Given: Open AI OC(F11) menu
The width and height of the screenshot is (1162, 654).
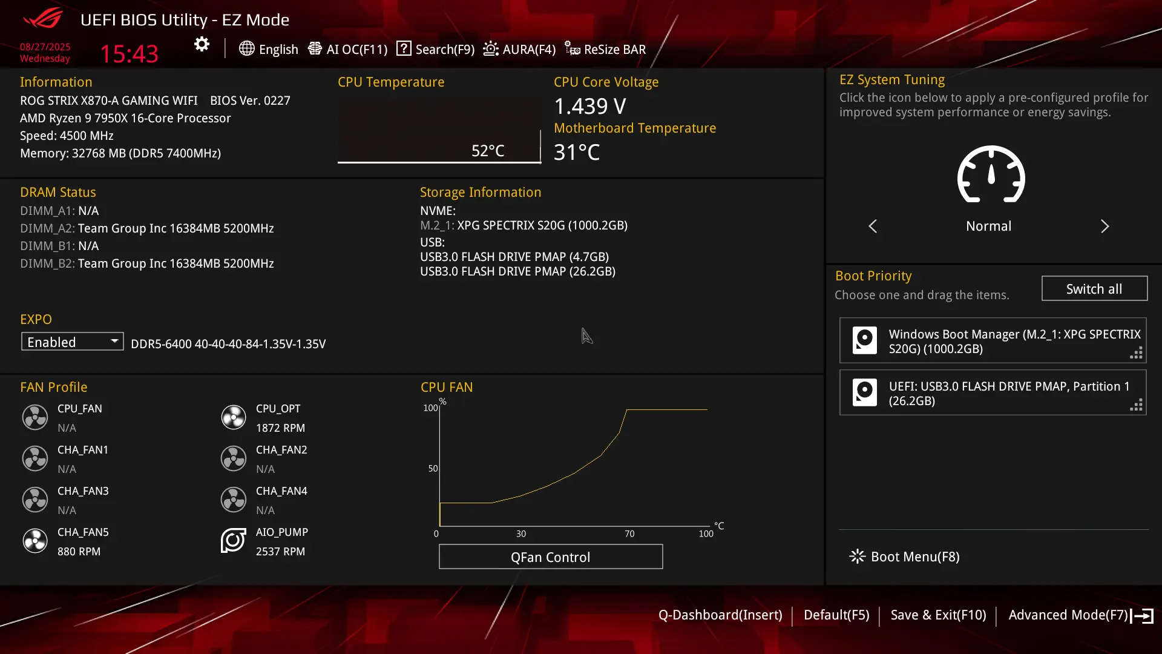Looking at the screenshot, I should [x=347, y=49].
